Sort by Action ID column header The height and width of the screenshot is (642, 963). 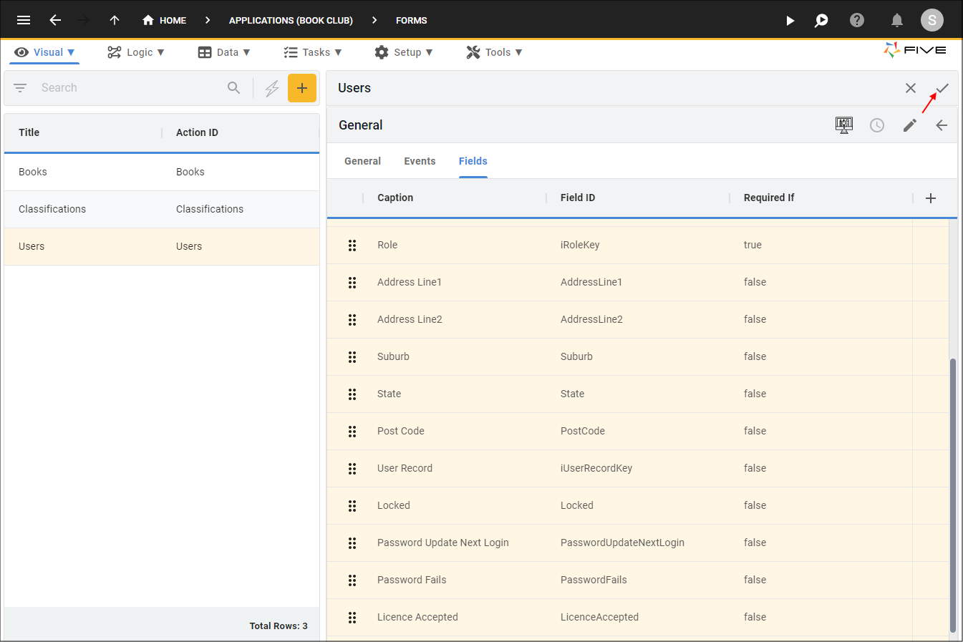click(x=197, y=132)
